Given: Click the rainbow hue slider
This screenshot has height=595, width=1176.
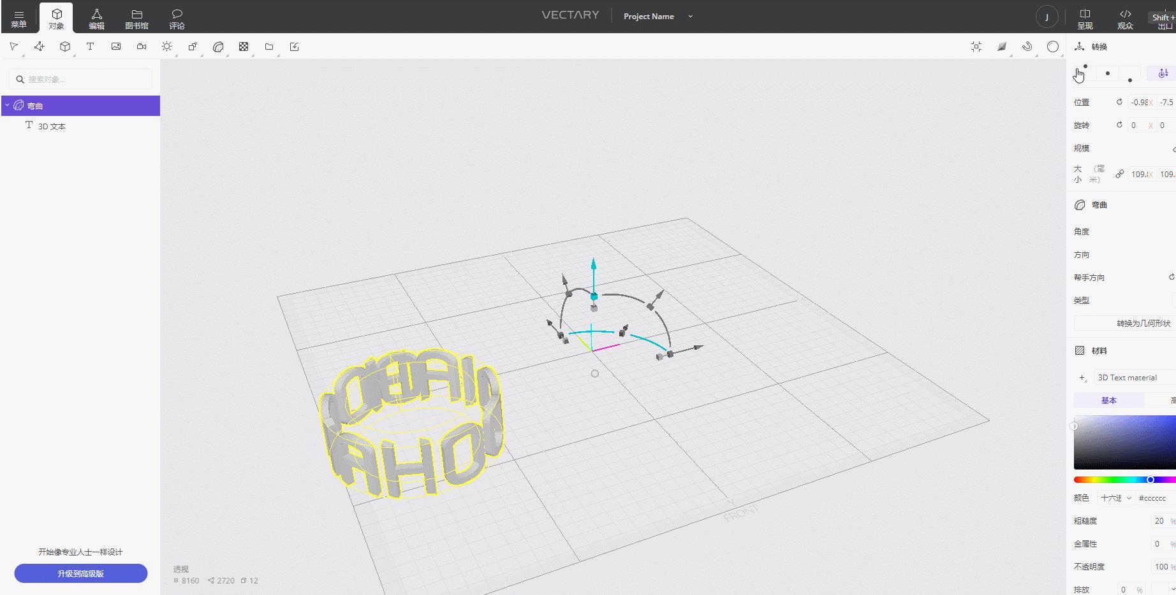Looking at the screenshot, I should pos(1125,480).
